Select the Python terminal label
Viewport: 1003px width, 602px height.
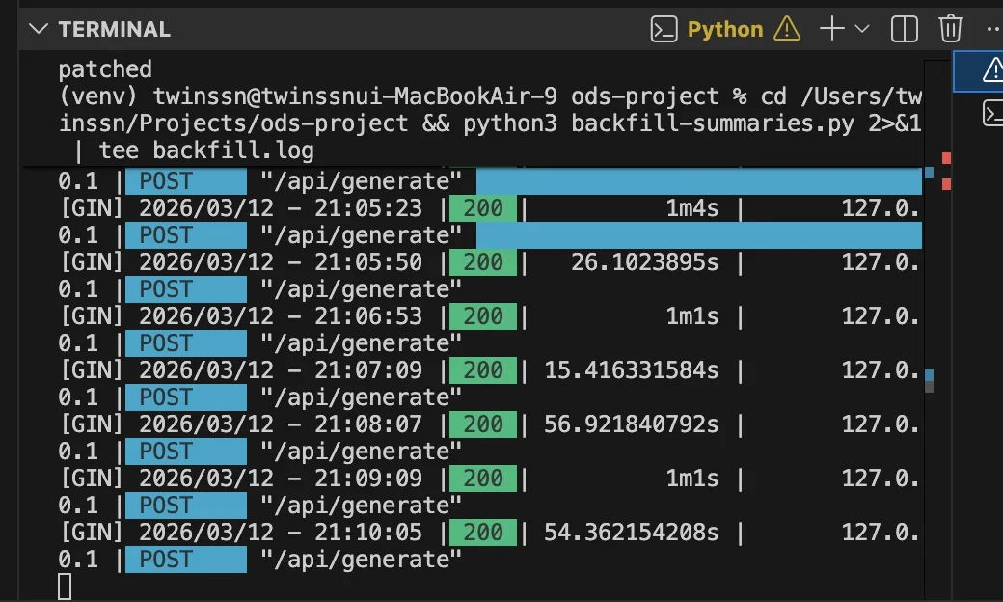pyautogui.click(x=725, y=29)
